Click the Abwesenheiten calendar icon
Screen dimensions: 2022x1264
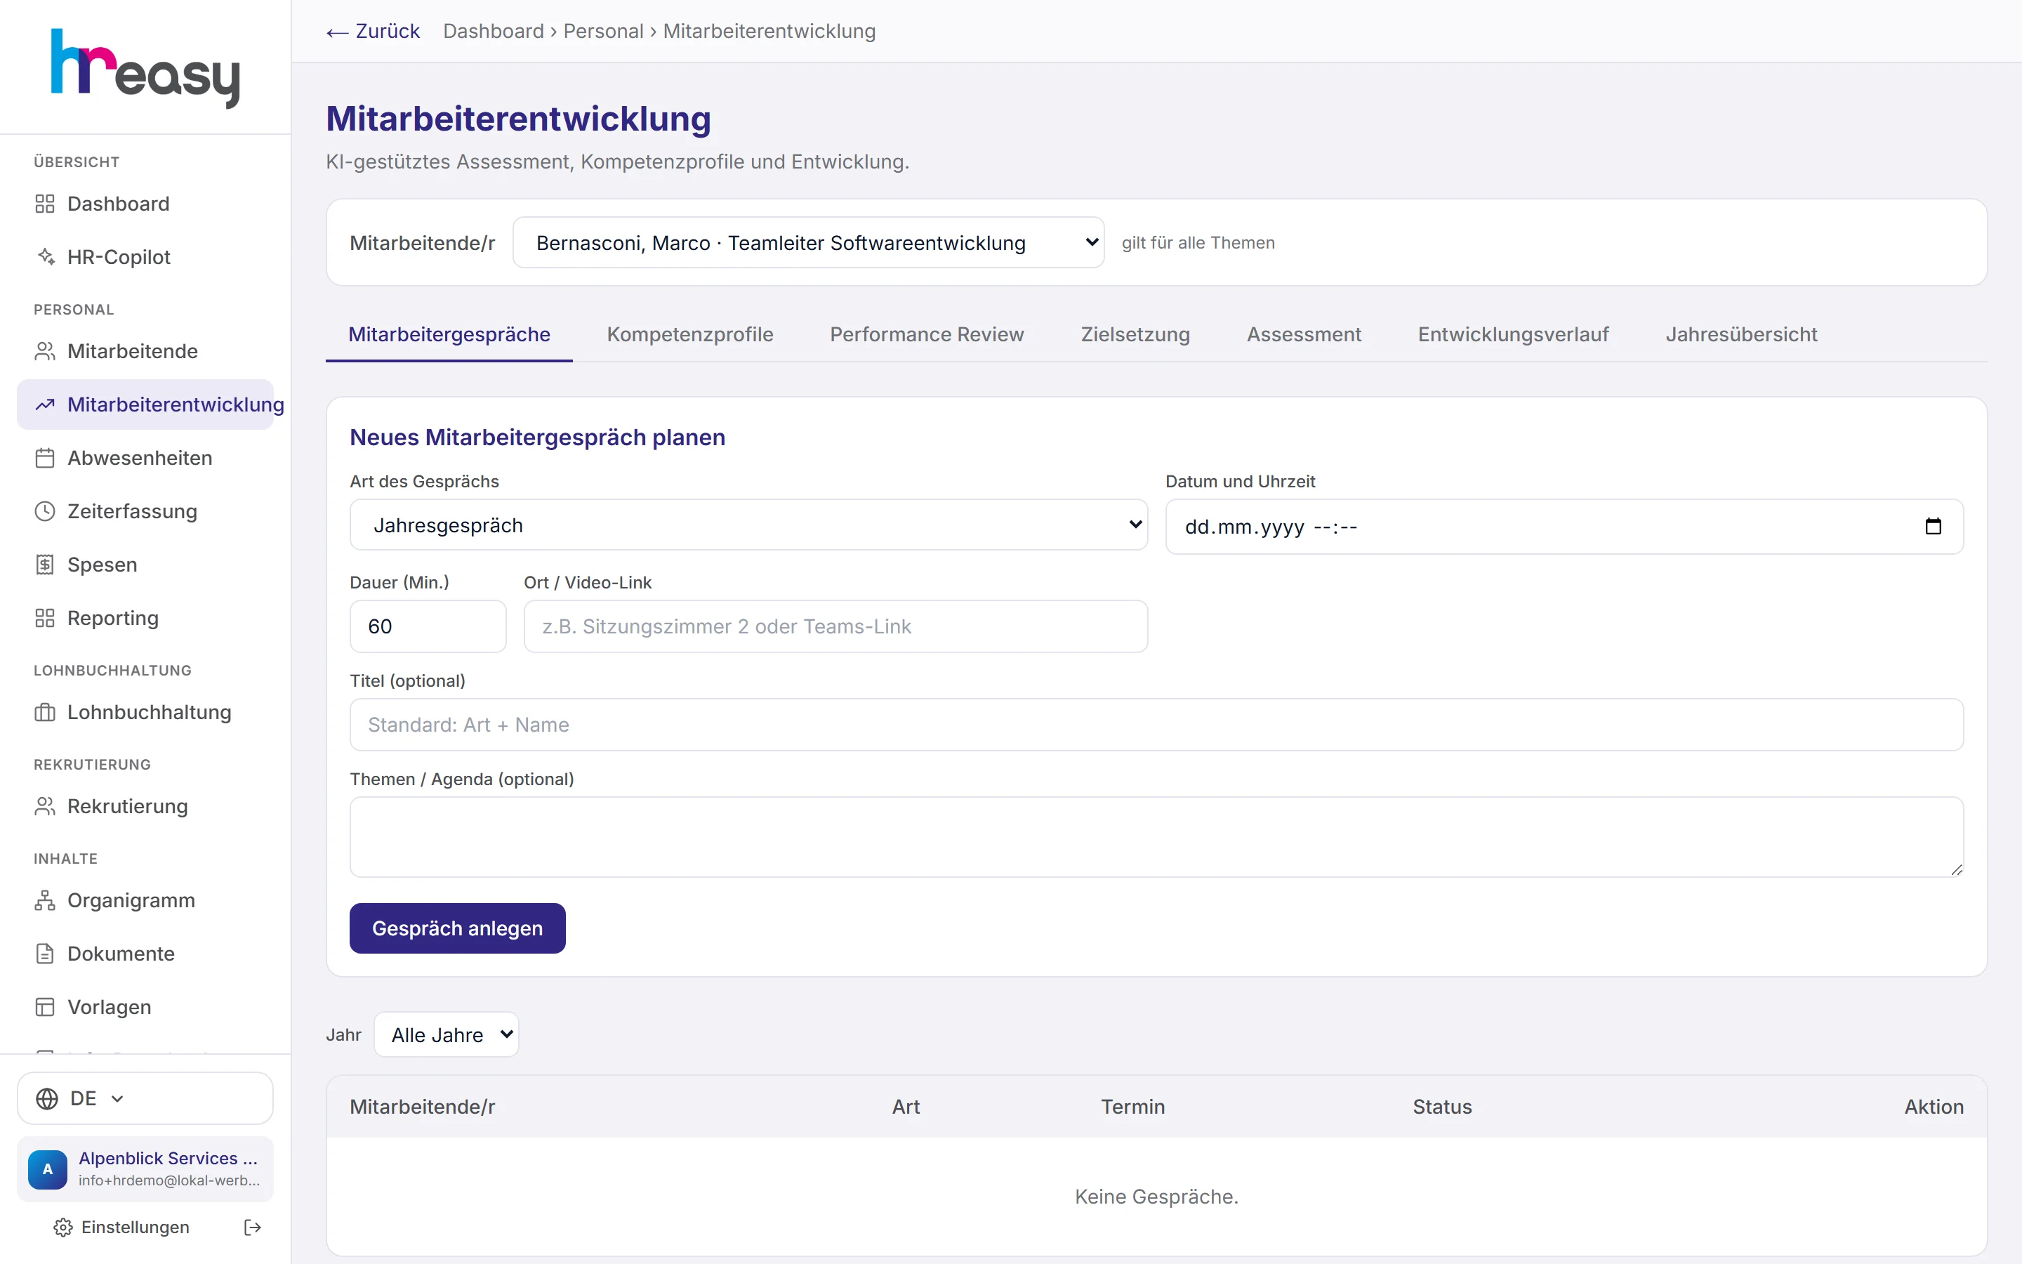tap(45, 458)
